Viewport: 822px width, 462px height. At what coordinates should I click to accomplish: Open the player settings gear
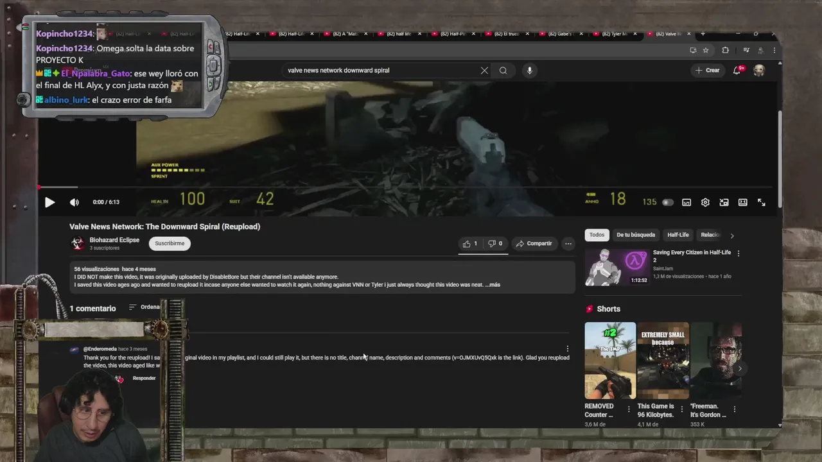pos(705,202)
